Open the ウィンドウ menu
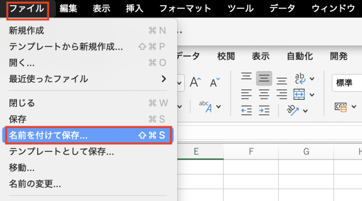The width and height of the screenshot is (362, 201). 333,9
